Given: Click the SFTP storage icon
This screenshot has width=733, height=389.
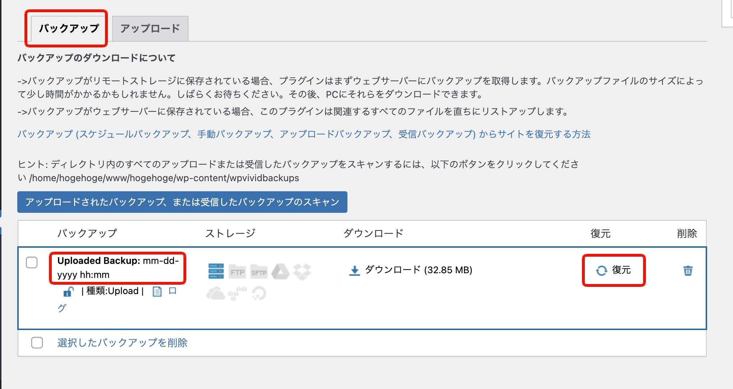Looking at the screenshot, I should click(x=259, y=272).
